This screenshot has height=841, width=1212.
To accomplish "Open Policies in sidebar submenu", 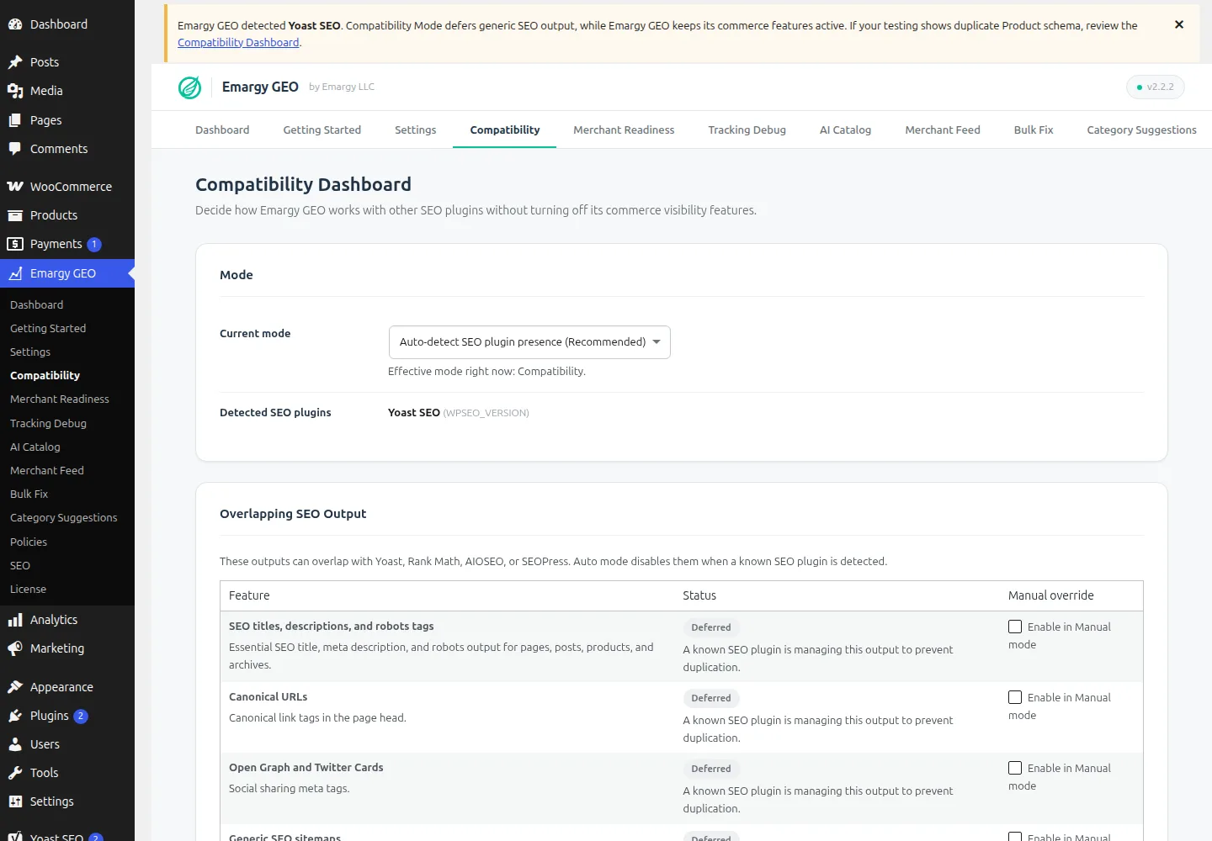I will click(x=29, y=542).
